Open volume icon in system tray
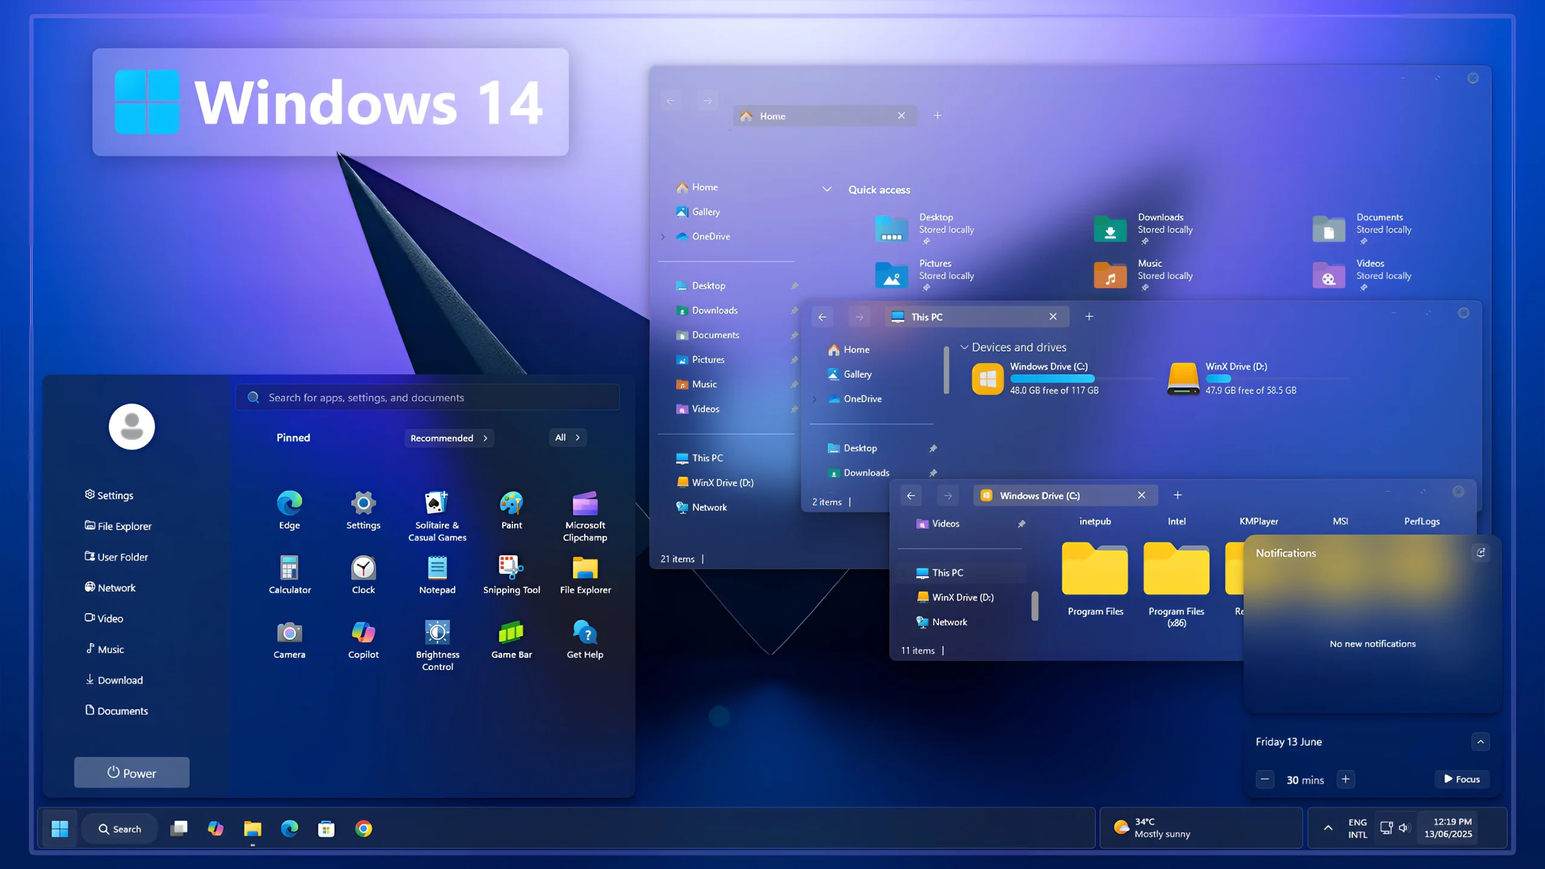 tap(1404, 827)
